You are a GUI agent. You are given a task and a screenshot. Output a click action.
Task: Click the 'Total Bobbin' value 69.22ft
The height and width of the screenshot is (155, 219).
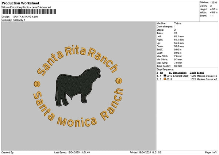point(179,65)
